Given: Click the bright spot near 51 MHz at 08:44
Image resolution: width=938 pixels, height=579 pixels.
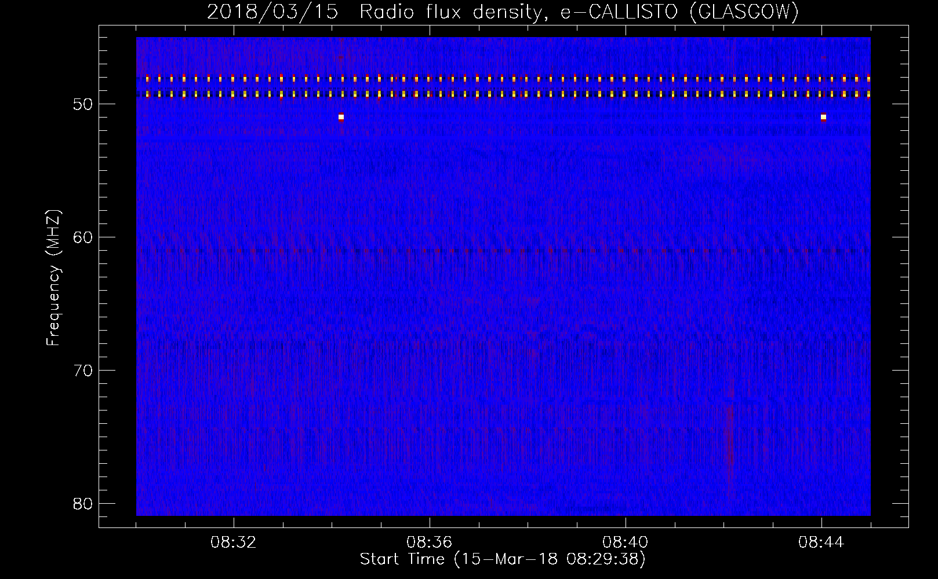Looking at the screenshot, I should 823,117.
